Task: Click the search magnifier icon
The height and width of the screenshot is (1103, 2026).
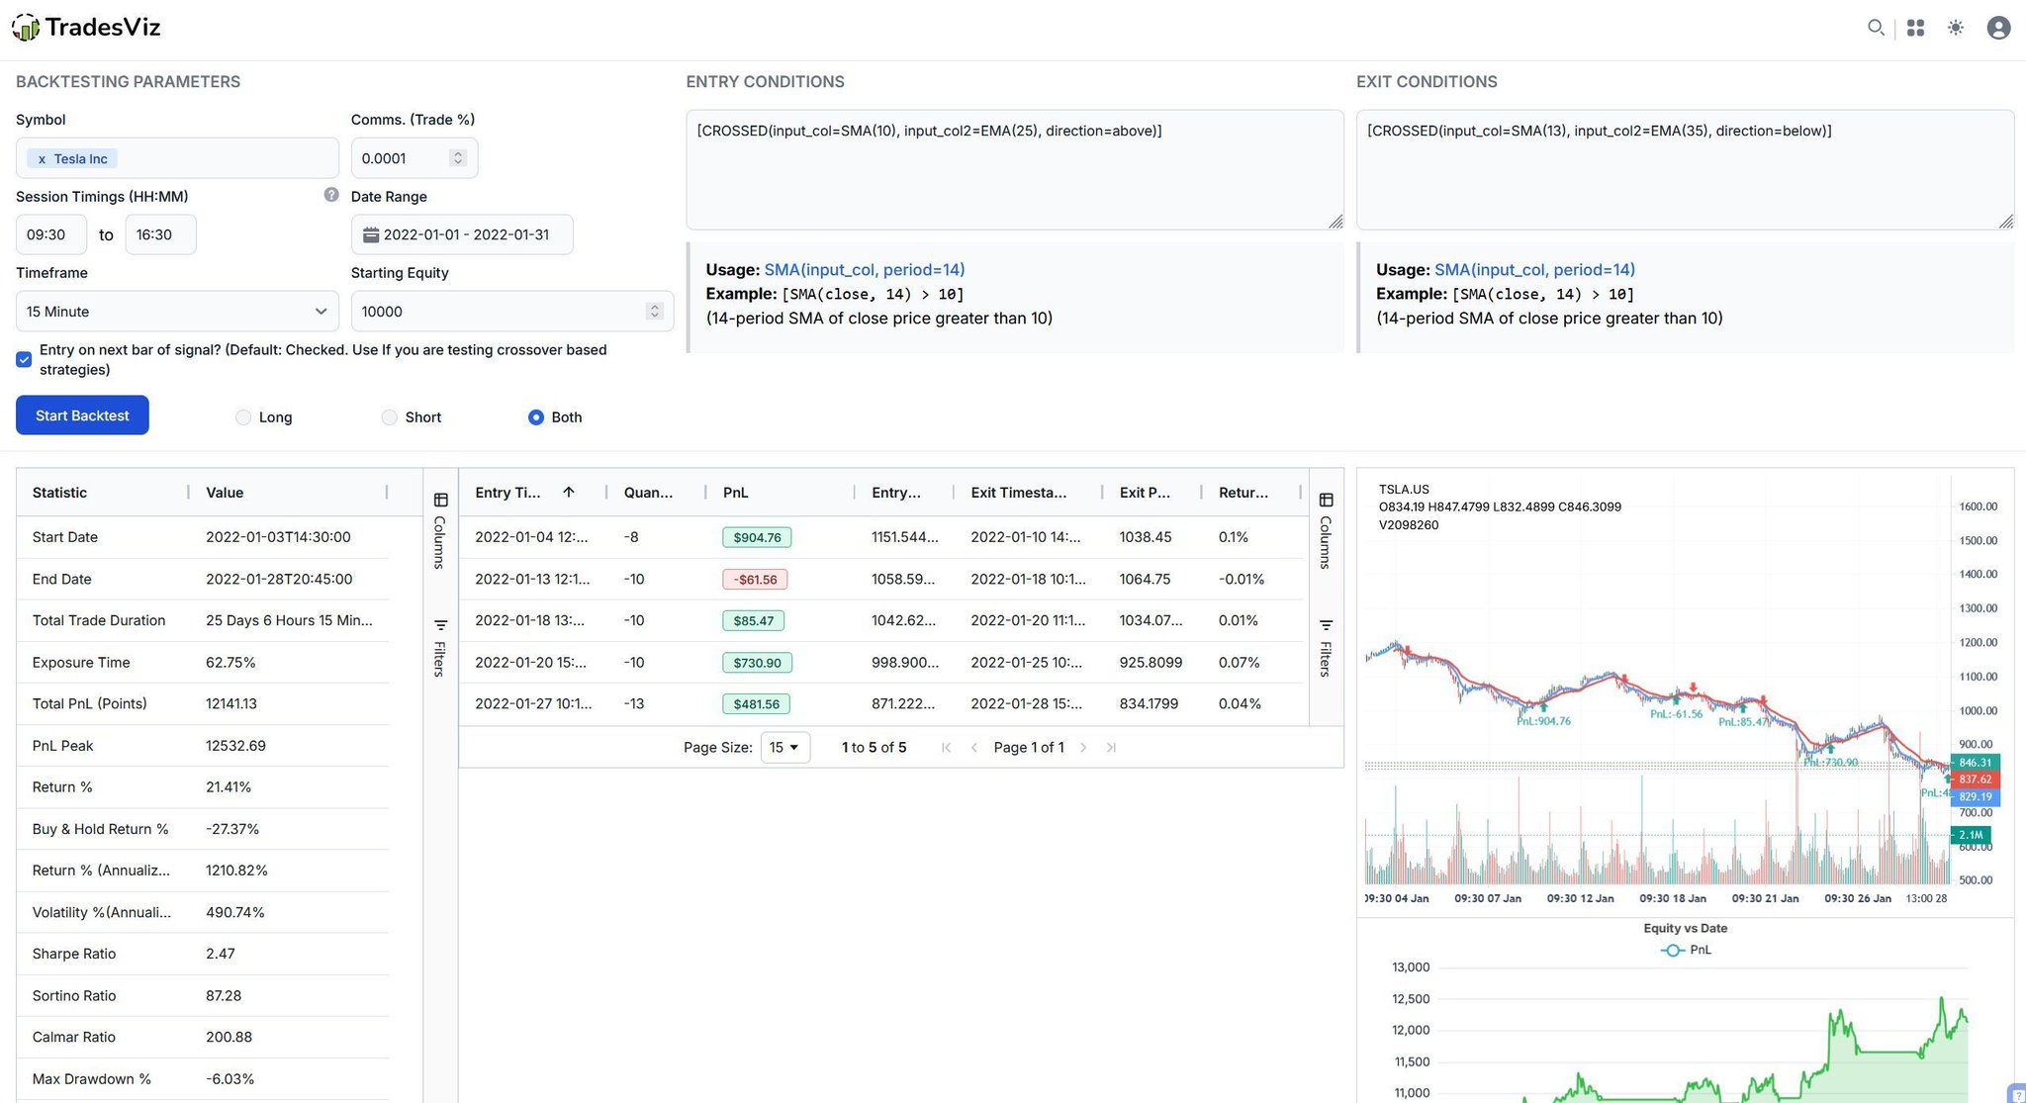Action: tap(1875, 28)
